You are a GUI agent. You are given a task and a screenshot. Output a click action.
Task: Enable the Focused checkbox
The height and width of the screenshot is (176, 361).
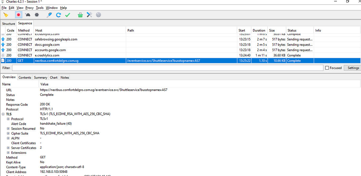[x=327, y=67]
